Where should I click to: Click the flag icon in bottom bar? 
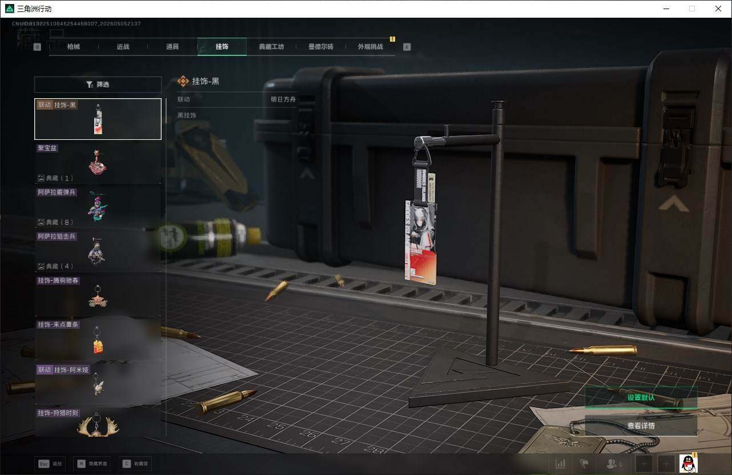[584, 464]
